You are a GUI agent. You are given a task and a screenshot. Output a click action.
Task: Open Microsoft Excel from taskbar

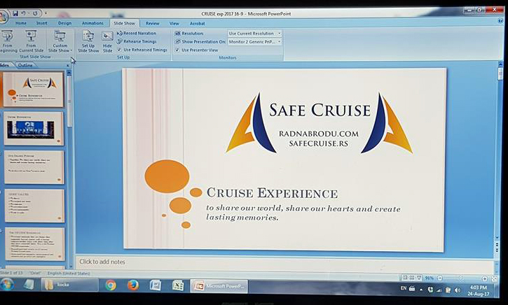178,285
